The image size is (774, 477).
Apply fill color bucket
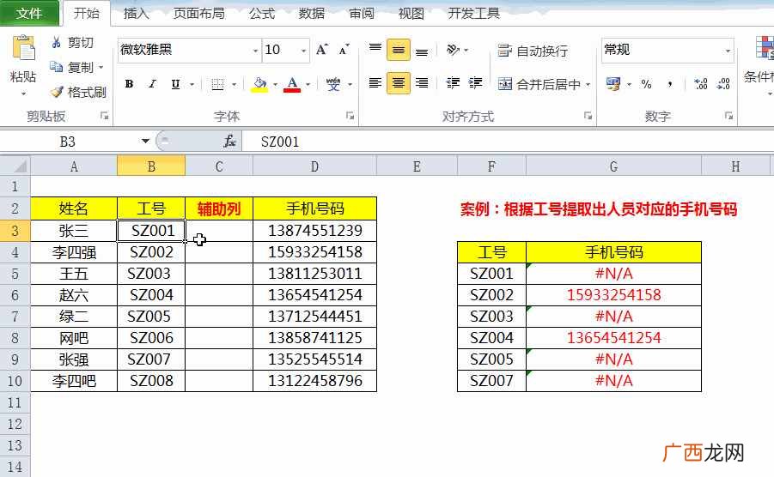click(259, 84)
